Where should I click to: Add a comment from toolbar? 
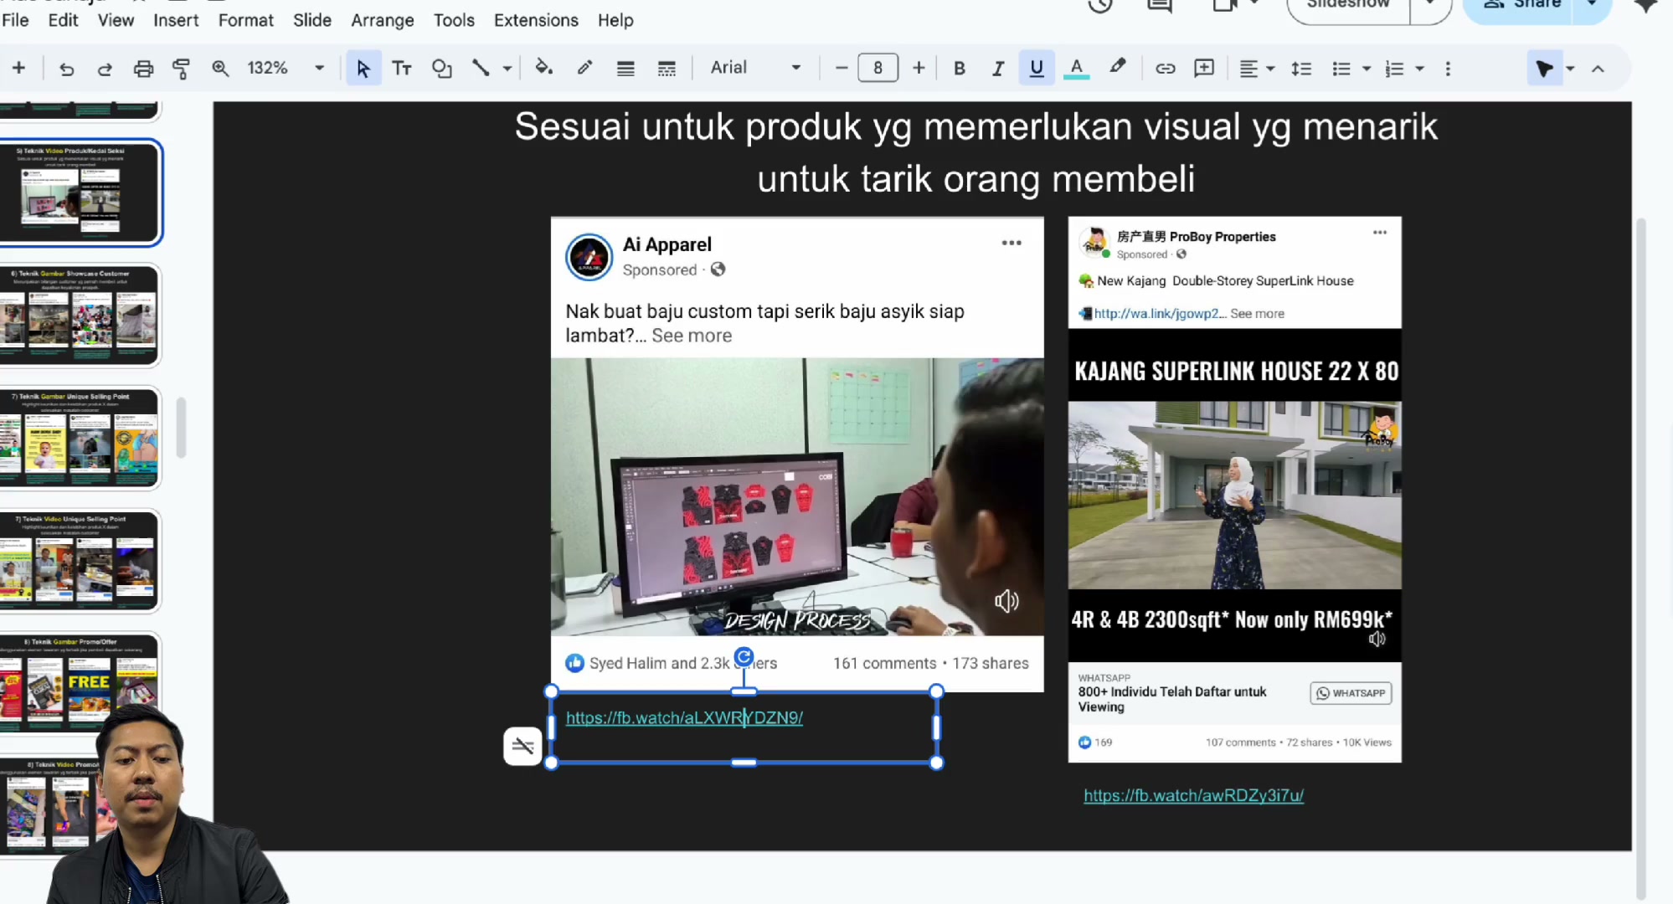(x=1204, y=69)
